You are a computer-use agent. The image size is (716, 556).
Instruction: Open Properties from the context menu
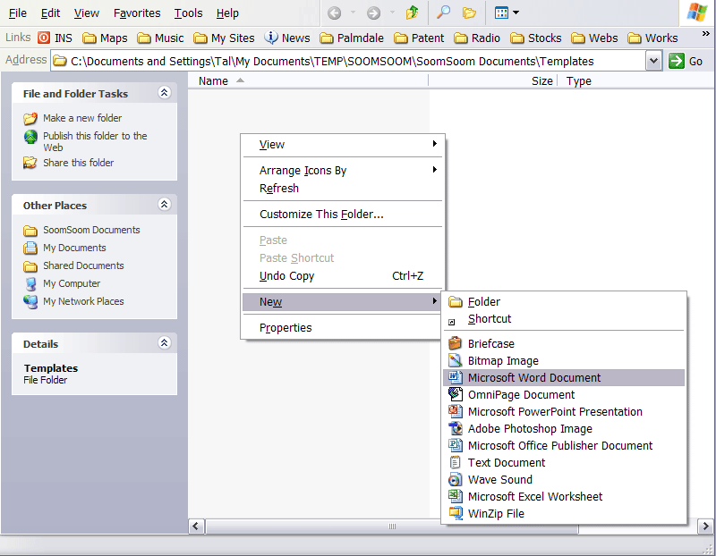(x=343, y=328)
